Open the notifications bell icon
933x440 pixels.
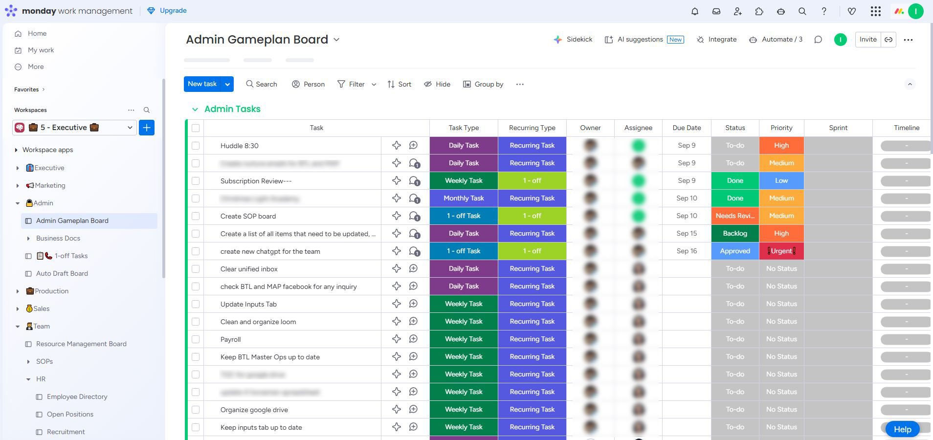[x=694, y=11]
